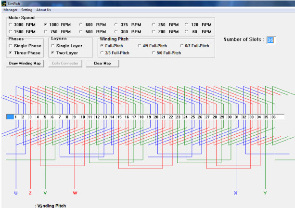Click the green Y terminal label

click(265, 193)
